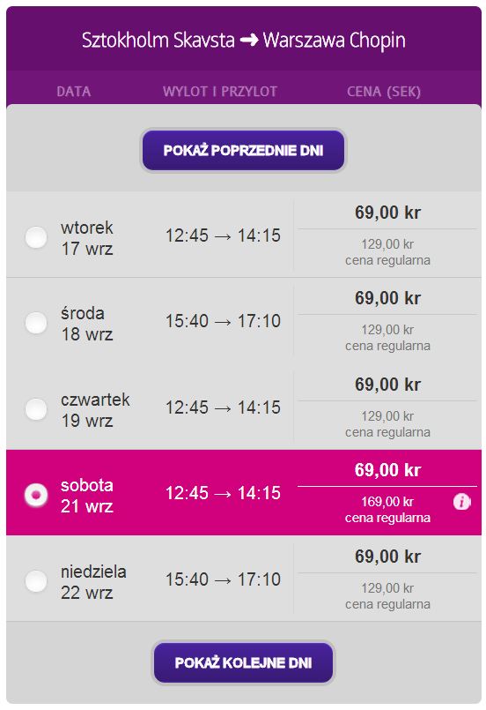The image size is (486, 710).
Task: Click the 15:40 → 17:10 time on środa
Action: (223, 321)
